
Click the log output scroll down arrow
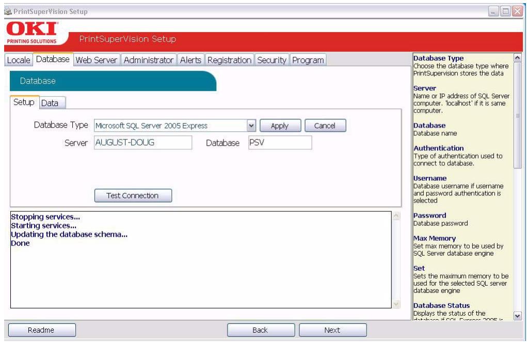point(396,304)
